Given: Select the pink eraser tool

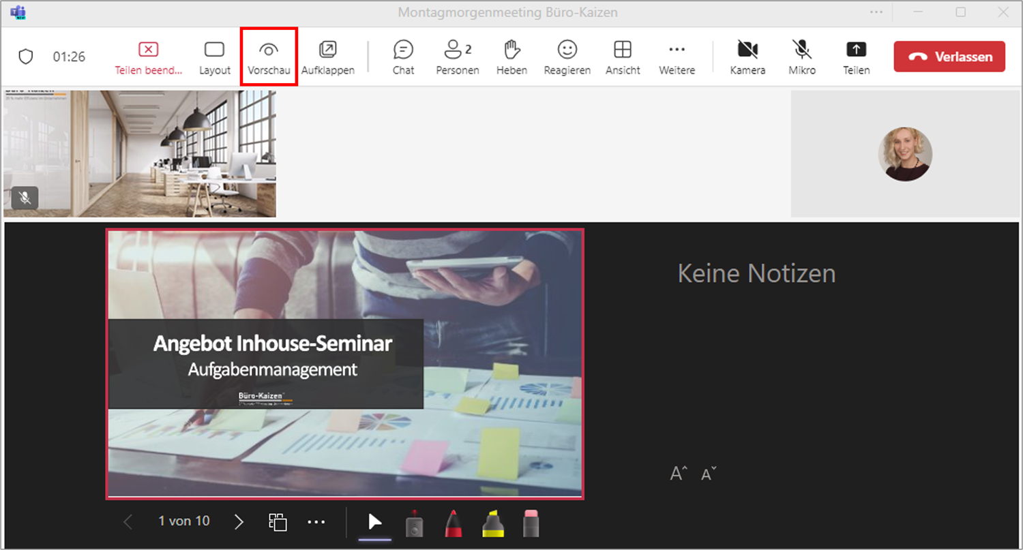Looking at the screenshot, I should pyautogui.click(x=532, y=523).
